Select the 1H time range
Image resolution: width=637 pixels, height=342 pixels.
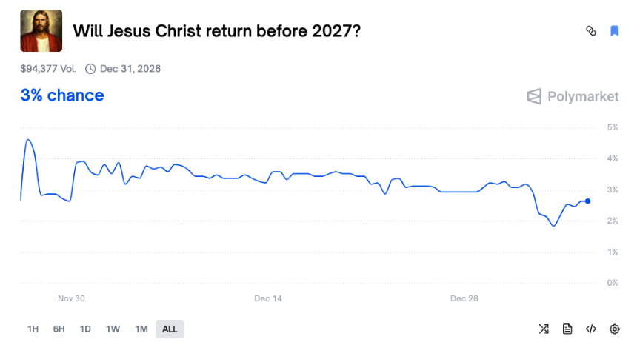(x=33, y=329)
